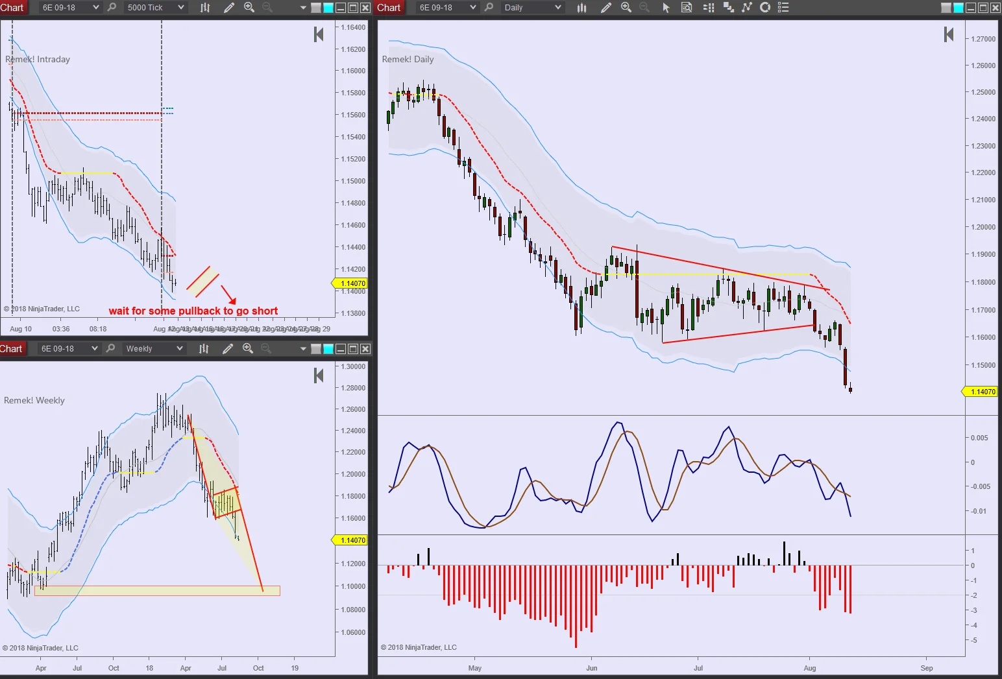Zoom out on the 5000 Tick chart
The width and height of the screenshot is (1002, 679).
tap(267, 7)
